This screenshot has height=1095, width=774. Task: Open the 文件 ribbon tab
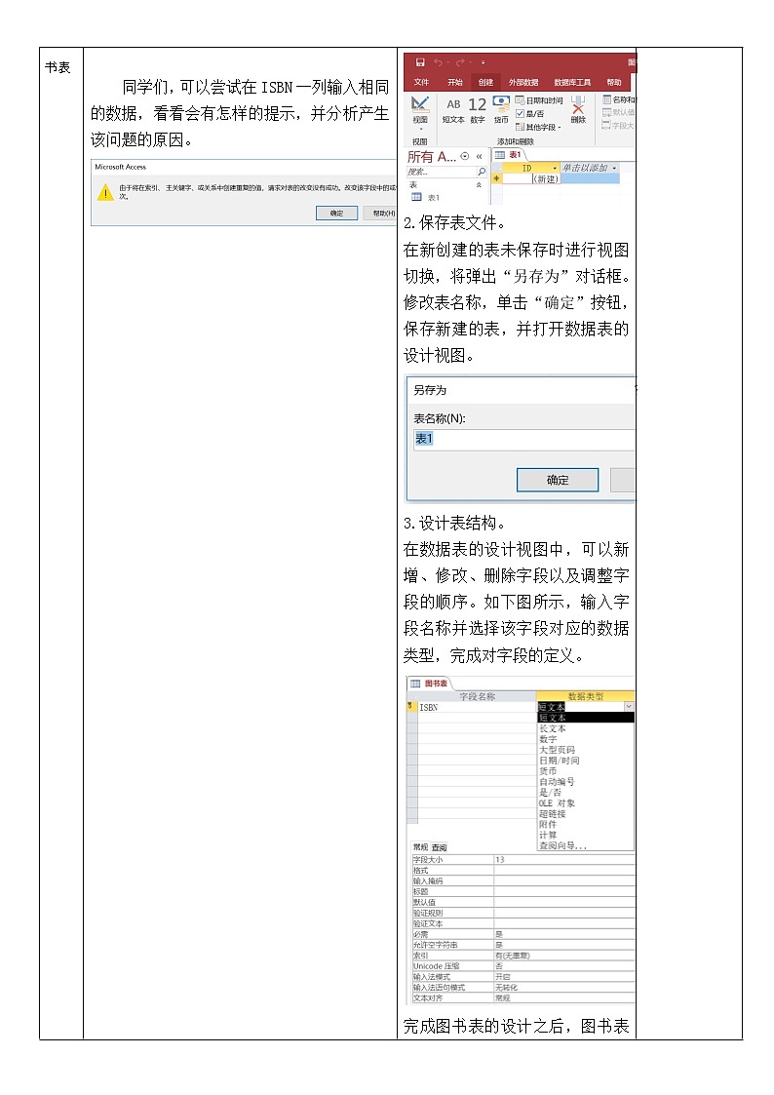pyautogui.click(x=421, y=82)
